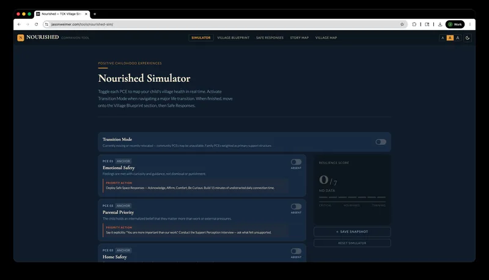The width and height of the screenshot is (489, 280).
Task: Click the Nourished orange N logo
Action: pyautogui.click(x=21, y=38)
